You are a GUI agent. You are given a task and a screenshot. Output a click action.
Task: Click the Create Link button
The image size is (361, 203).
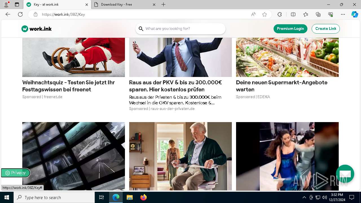point(326,28)
